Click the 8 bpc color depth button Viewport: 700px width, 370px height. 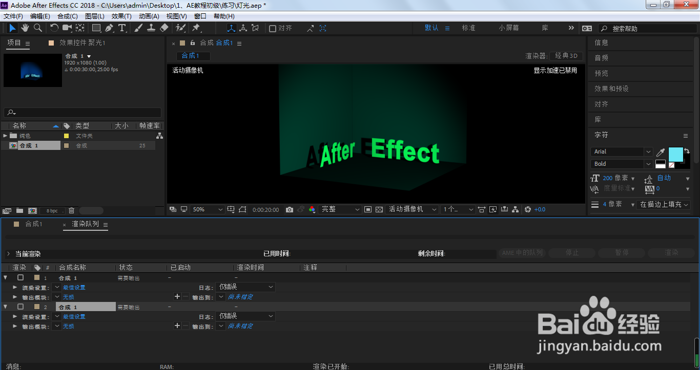[x=52, y=211]
